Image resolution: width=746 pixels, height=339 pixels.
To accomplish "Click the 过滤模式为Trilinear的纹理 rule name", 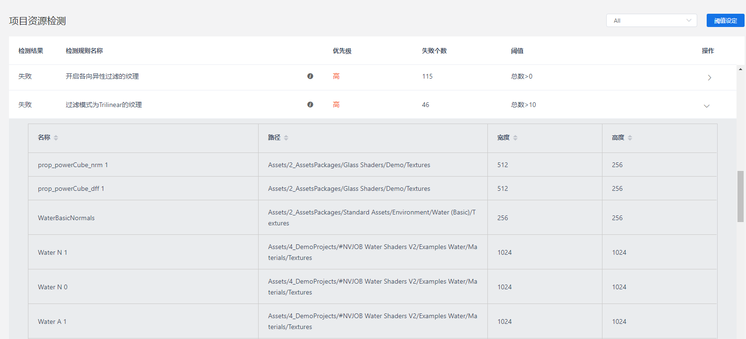I will point(104,105).
